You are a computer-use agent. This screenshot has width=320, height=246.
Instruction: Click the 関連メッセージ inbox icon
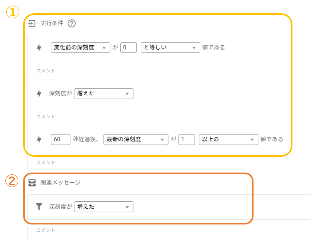pos(32,183)
